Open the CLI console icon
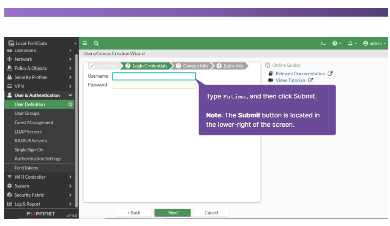The width and height of the screenshot is (390, 226). click(323, 44)
